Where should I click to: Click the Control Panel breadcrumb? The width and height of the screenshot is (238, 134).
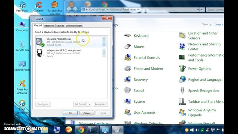(x=97, y=10)
